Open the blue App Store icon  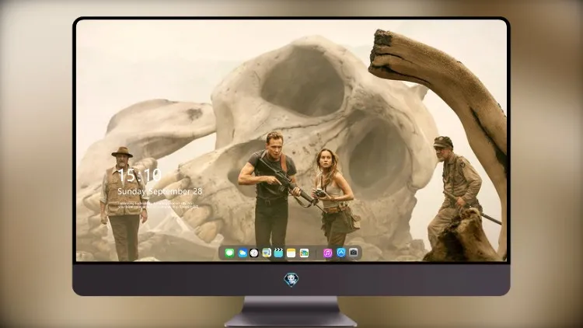click(x=341, y=253)
